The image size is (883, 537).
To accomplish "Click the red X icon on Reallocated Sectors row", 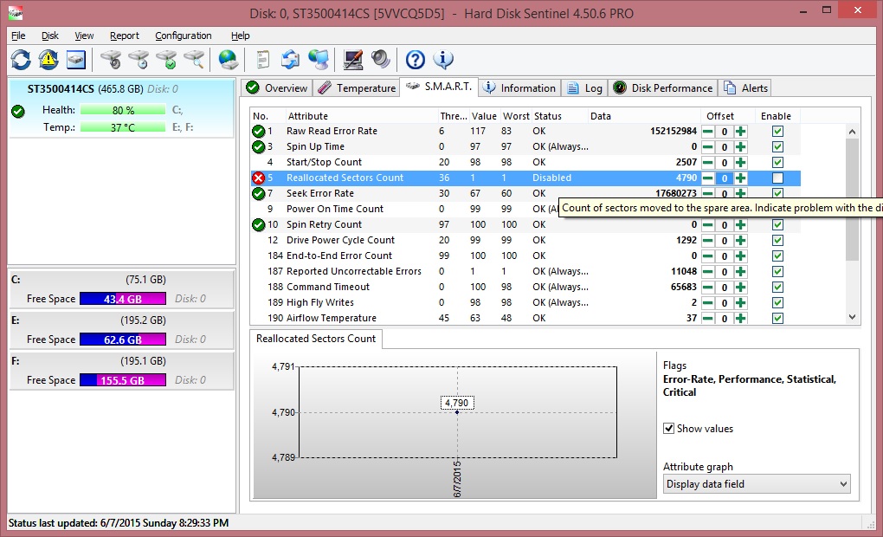I will (259, 178).
